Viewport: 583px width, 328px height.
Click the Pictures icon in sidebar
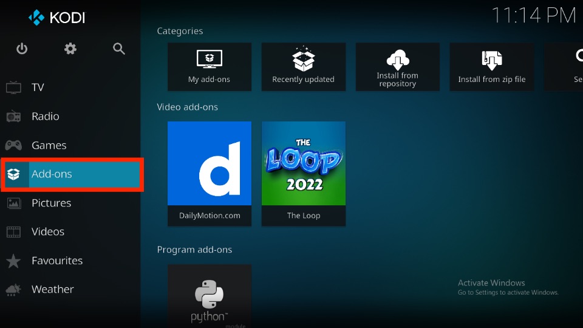[x=14, y=203]
